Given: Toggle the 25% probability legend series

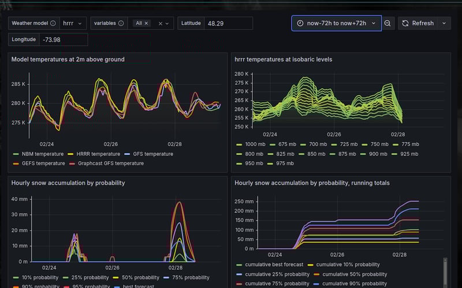Looking at the screenshot, I should 90,278.
